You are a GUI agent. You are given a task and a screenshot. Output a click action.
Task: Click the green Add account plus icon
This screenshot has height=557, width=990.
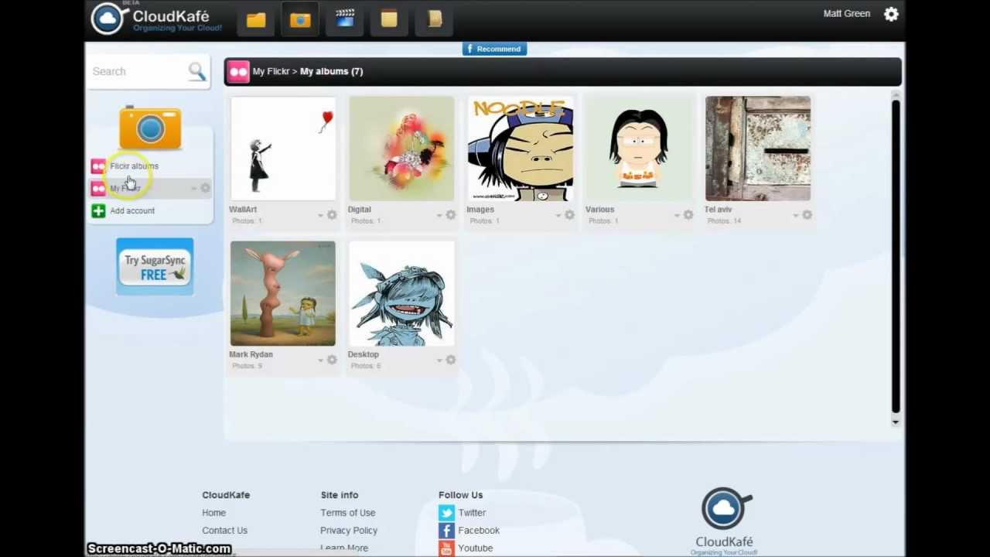98,210
